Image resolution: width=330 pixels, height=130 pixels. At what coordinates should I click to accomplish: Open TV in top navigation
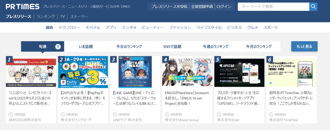62,17
